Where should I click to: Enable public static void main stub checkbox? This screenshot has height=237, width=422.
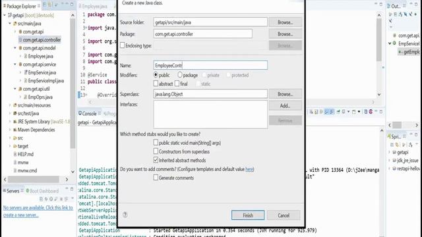click(156, 142)
